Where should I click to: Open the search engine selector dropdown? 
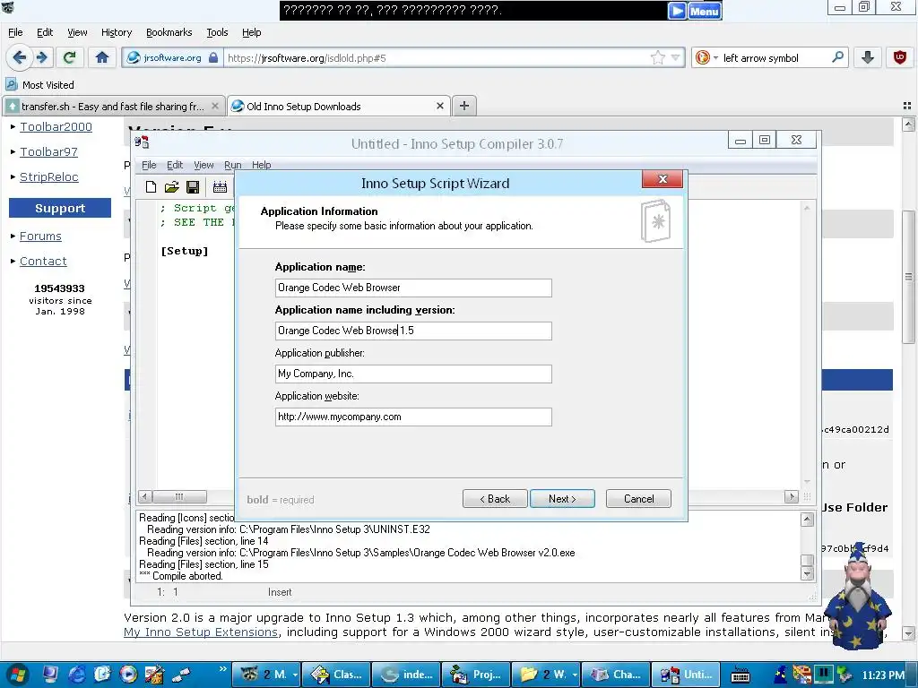[715, 58]
